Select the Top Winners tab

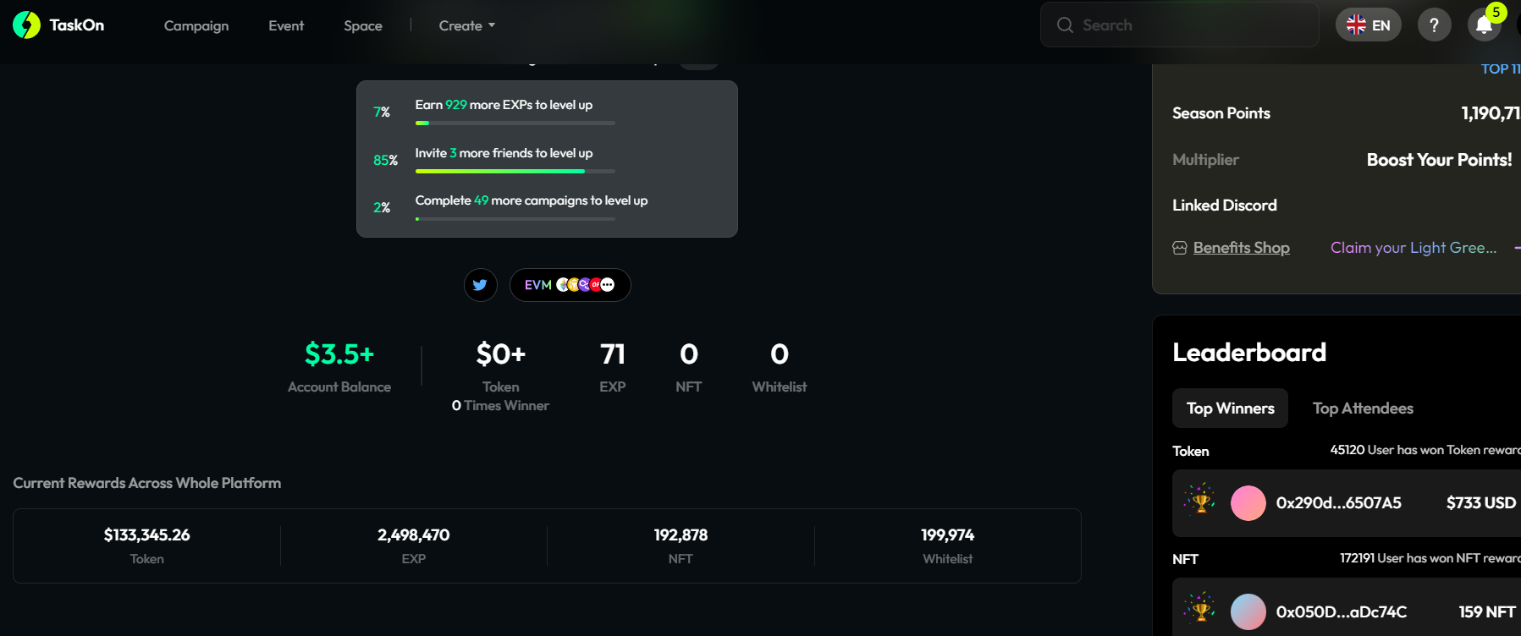pyautogui.click(x=1230, y=408)
